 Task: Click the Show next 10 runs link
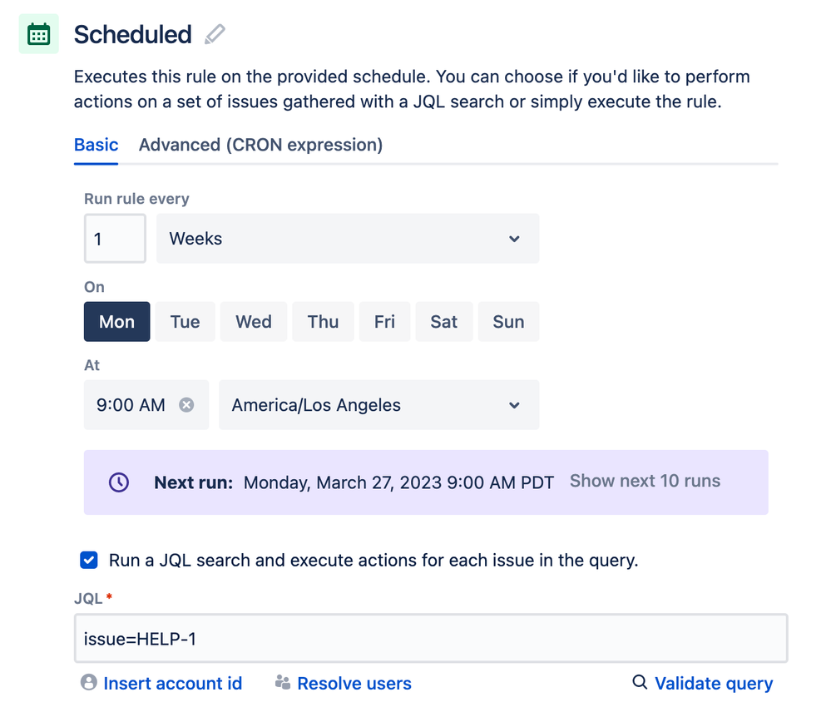[x=645, y=481]
